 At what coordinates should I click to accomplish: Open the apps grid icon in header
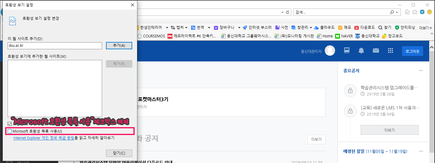[391, 50]
